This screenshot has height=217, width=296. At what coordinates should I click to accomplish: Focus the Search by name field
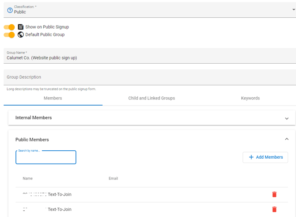tap(46, 157)
